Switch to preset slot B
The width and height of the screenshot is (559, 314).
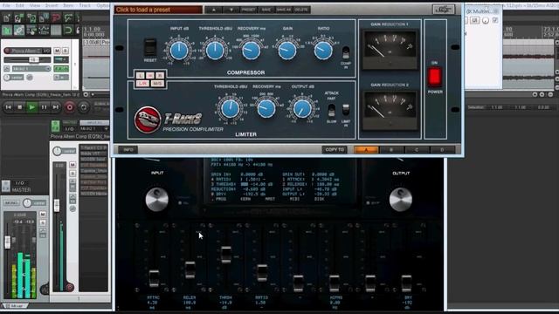391,150
